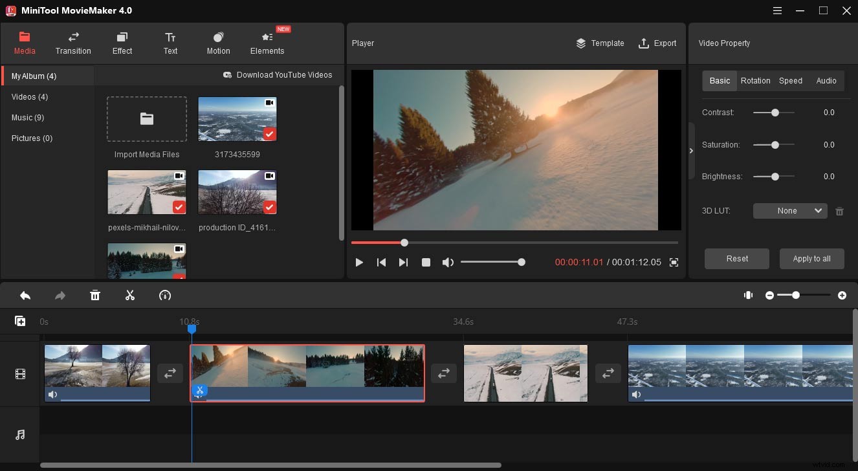
Task: Mute the first timeline clip's audio
Action: [52, 394]
